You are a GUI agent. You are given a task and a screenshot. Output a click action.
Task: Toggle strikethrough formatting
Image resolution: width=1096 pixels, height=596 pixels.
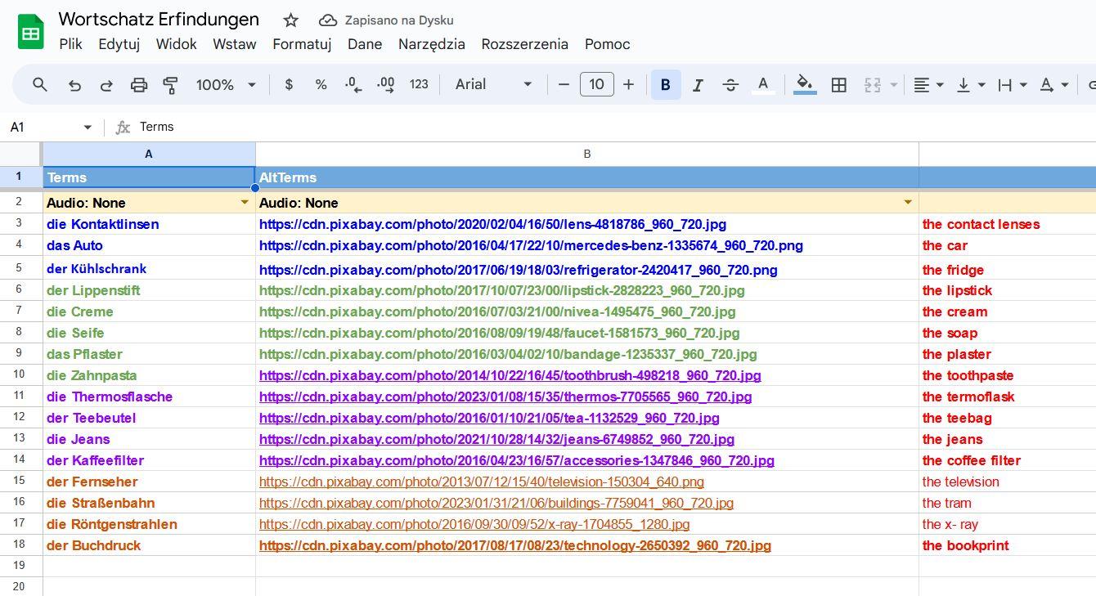[x=730, y=84]
